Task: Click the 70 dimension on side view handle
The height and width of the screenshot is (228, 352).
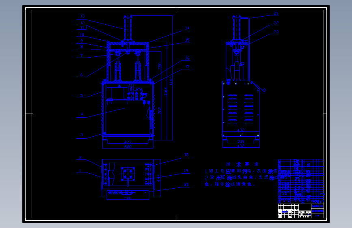Action: pyautogui.click(x=264, y=90)
